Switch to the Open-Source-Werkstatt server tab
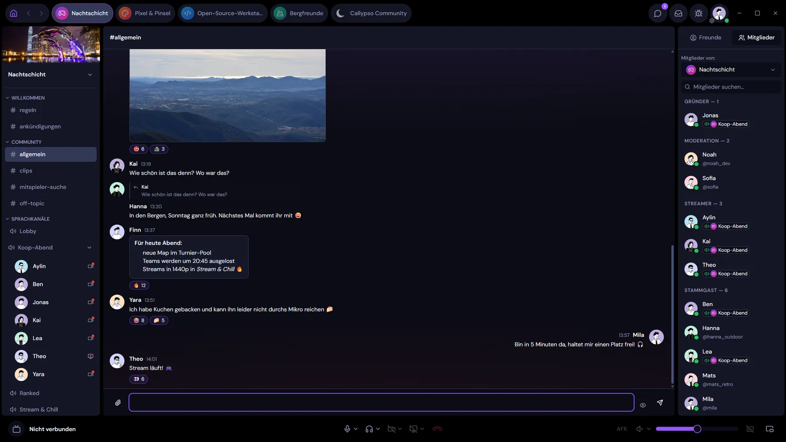This screenshot has width=786, height=442. click(x=223, y=13)
